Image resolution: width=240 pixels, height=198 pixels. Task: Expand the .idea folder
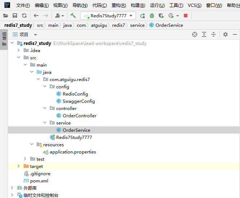tap(18, 50)
